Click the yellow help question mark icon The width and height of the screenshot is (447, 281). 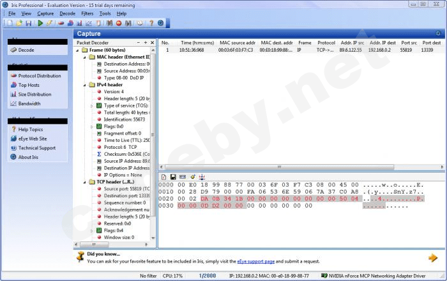(151, 23)
